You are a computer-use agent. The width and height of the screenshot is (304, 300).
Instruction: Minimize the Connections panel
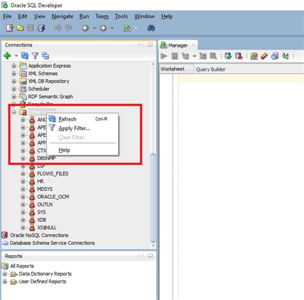point(150,45)
